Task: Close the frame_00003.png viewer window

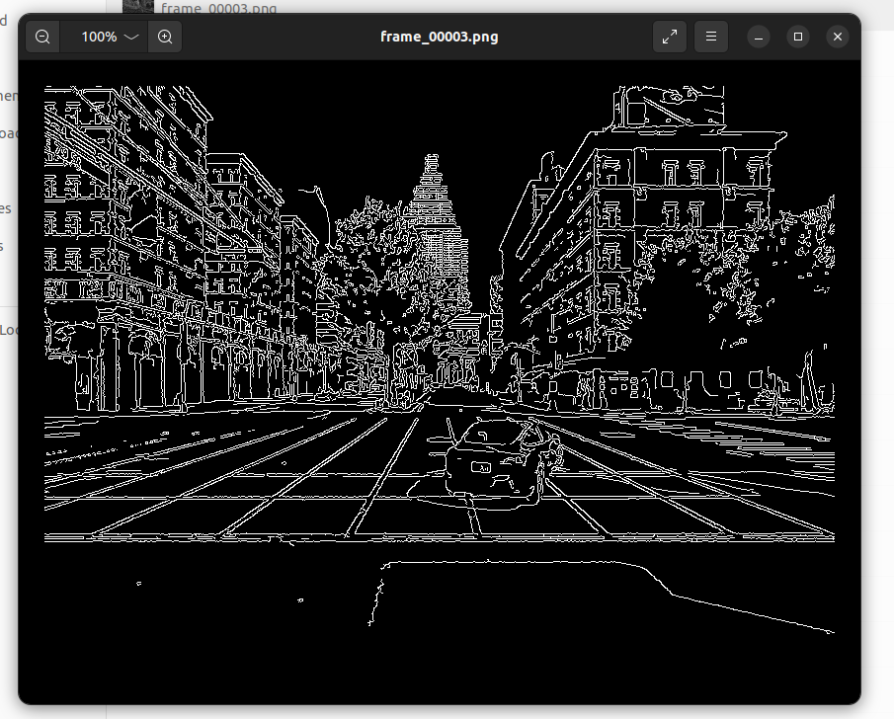Action: point(837,37)
